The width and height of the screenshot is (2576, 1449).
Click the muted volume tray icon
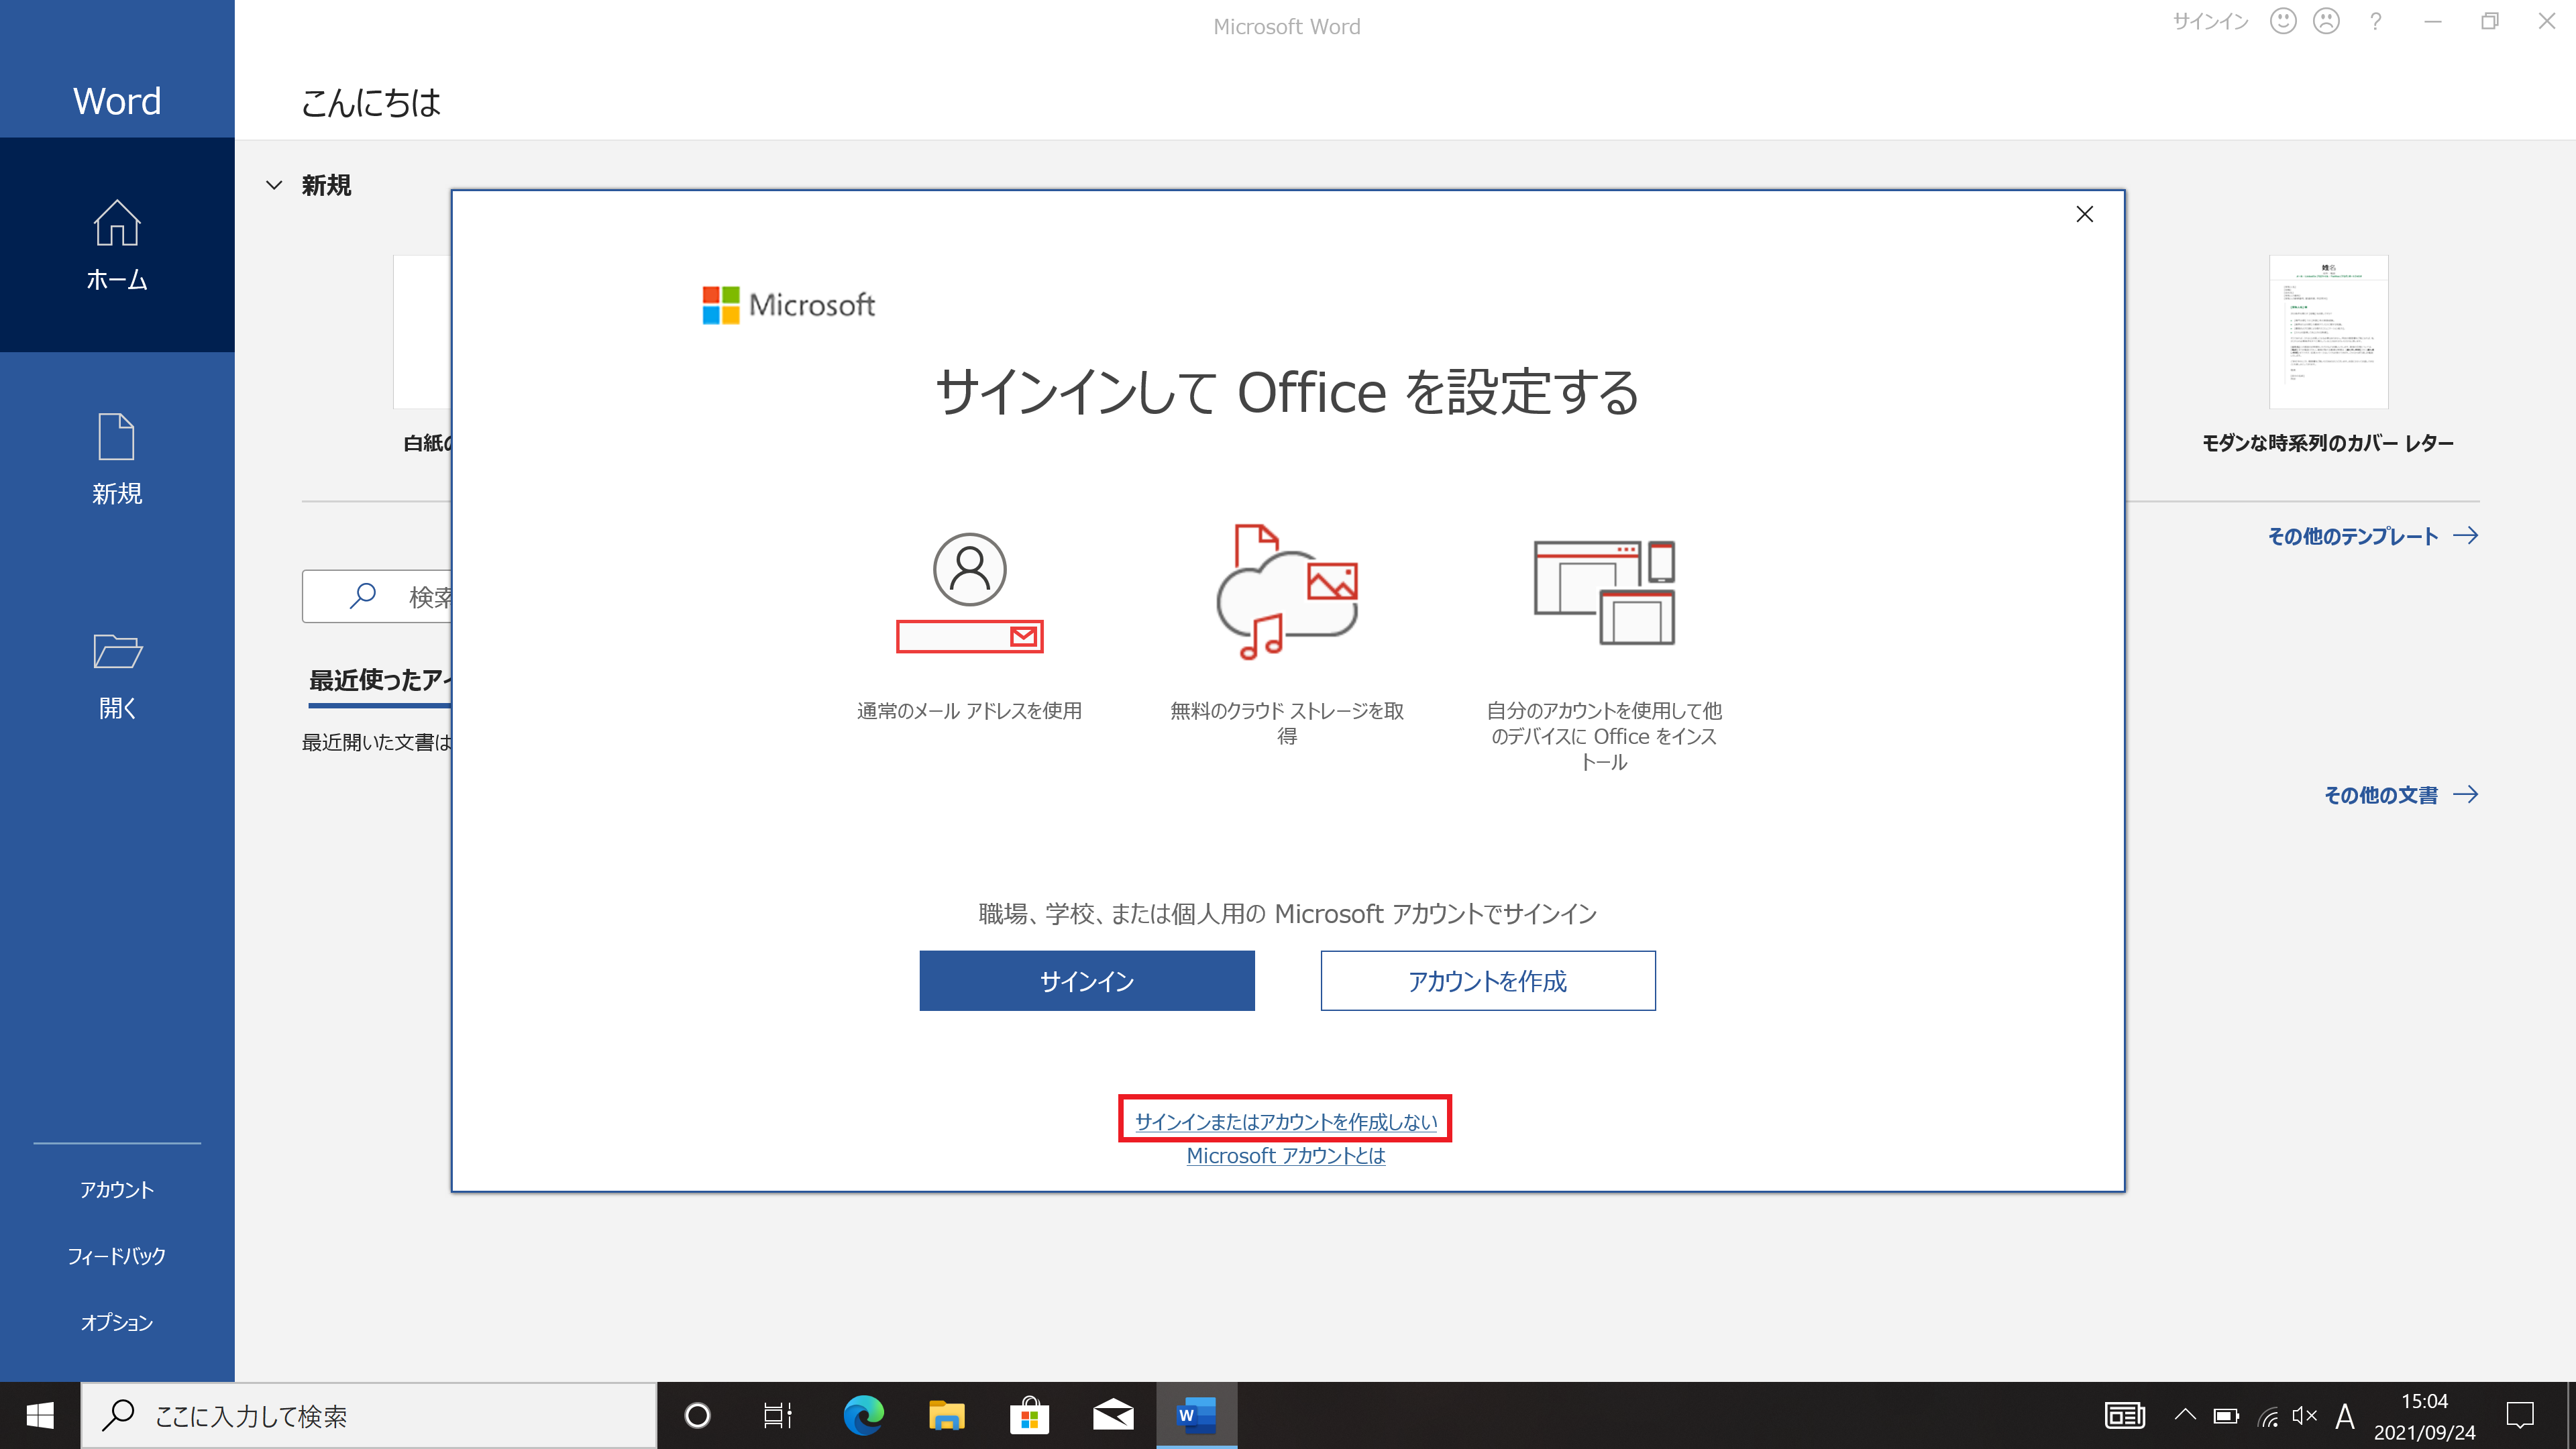2305,1416
